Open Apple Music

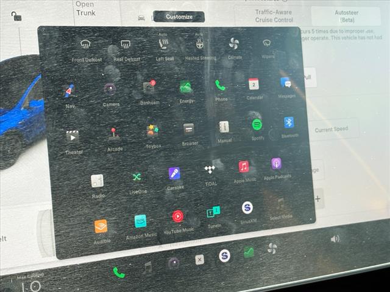[244, 172]
